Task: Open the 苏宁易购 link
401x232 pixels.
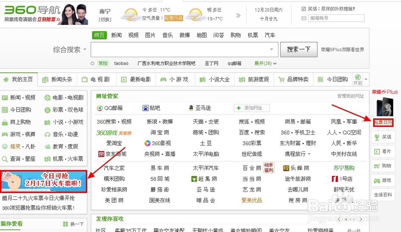Action: (x=344, y=168)
